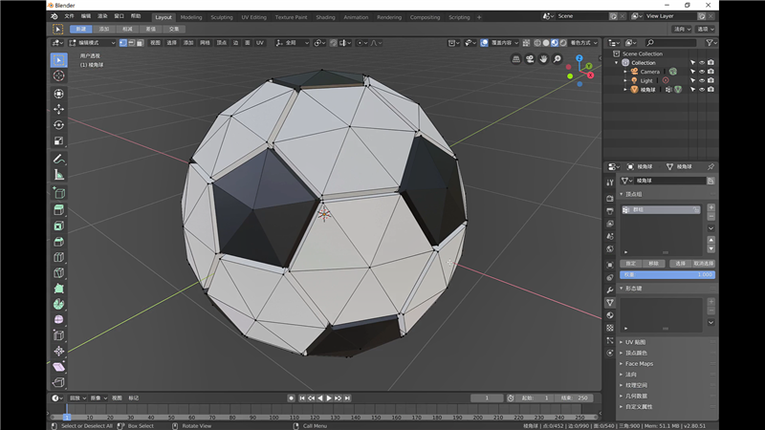This screenshot has height=430, width=765.
Task: Click the hand pan-view viewport button
Action: point(543,59)
